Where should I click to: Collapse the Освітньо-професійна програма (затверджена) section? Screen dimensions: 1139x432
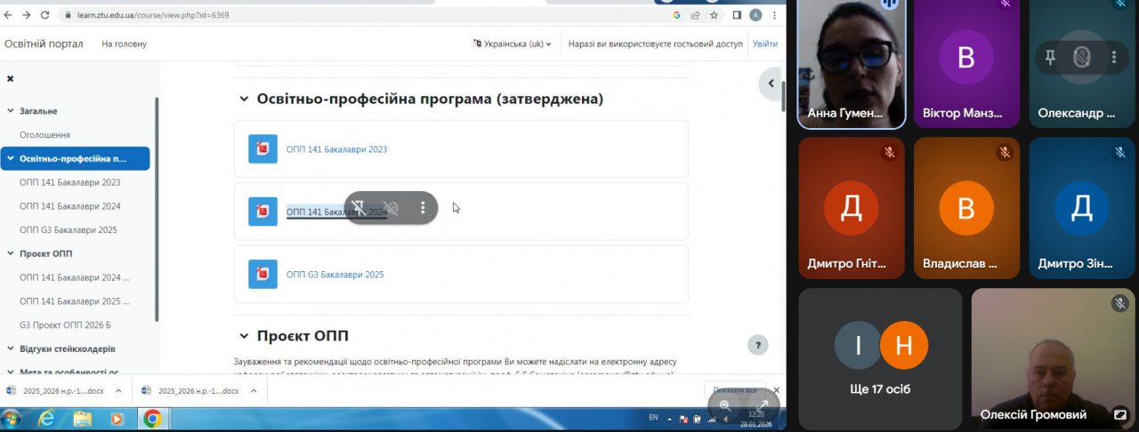point(244,100)
